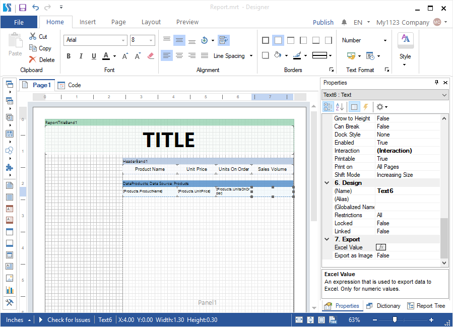Open the Number text format dropdown
The height and width of the screenshot is (327, 453).
(x=385, y=40)
